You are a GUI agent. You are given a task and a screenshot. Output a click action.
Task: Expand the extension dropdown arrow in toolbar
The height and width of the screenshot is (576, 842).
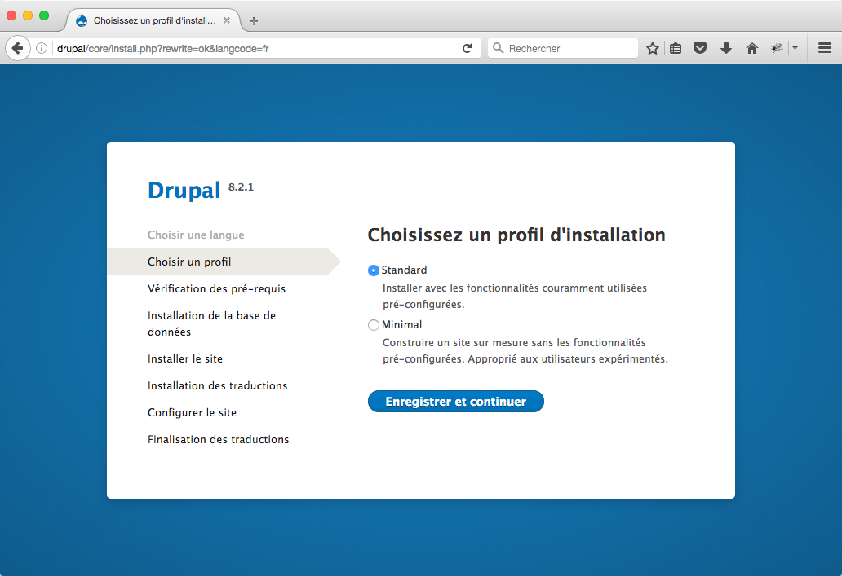795,48
